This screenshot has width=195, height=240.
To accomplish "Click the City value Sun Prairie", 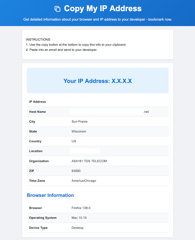I will tap(79, 122).
